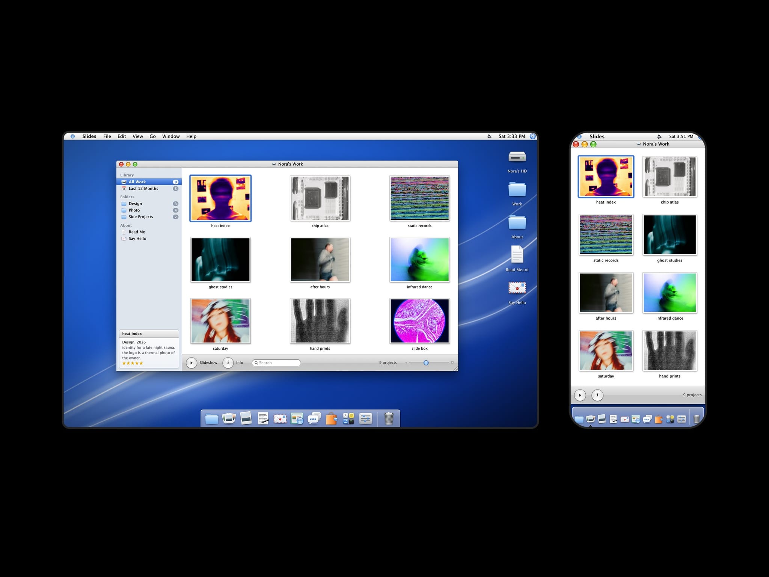Select the slide box thumbnail in desktop window
This screenshot has height=577, width=769.
pyautogui.click(x=419, y=321)
